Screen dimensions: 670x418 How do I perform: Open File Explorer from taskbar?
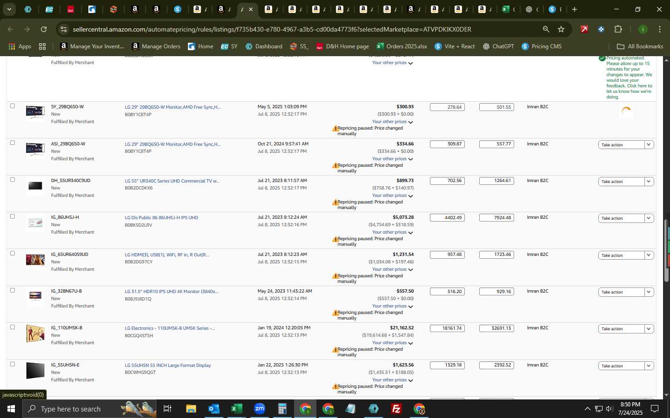(x=191, y=409)
